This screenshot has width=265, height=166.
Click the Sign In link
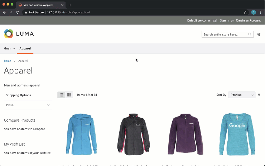225,20
